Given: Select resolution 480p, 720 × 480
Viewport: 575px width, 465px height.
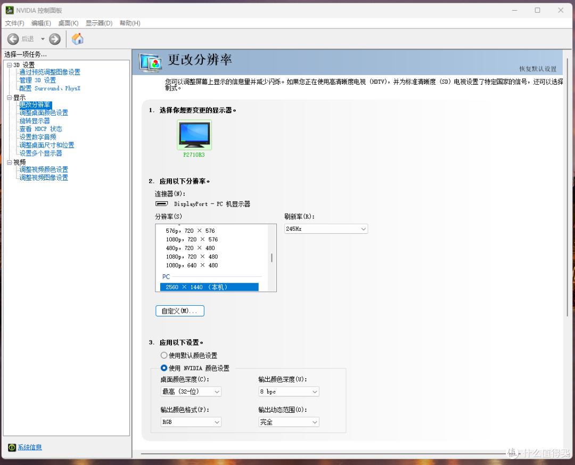Looking at the screenshot, I should [x=190, y=248].
